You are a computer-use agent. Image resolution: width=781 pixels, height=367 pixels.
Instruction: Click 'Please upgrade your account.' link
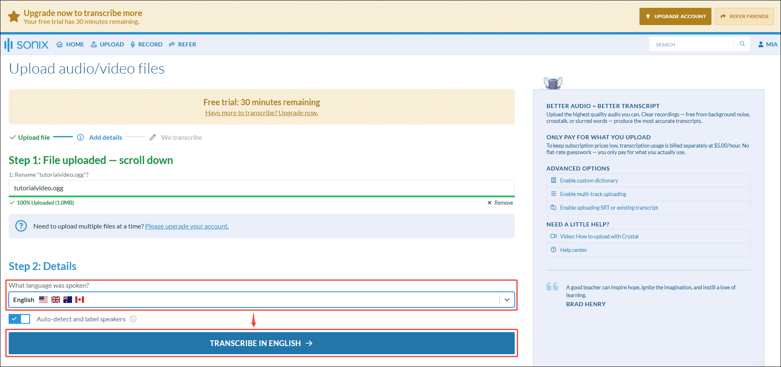click(187, 226)
